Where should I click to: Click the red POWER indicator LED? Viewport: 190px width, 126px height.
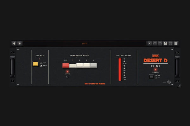(155, 69)
